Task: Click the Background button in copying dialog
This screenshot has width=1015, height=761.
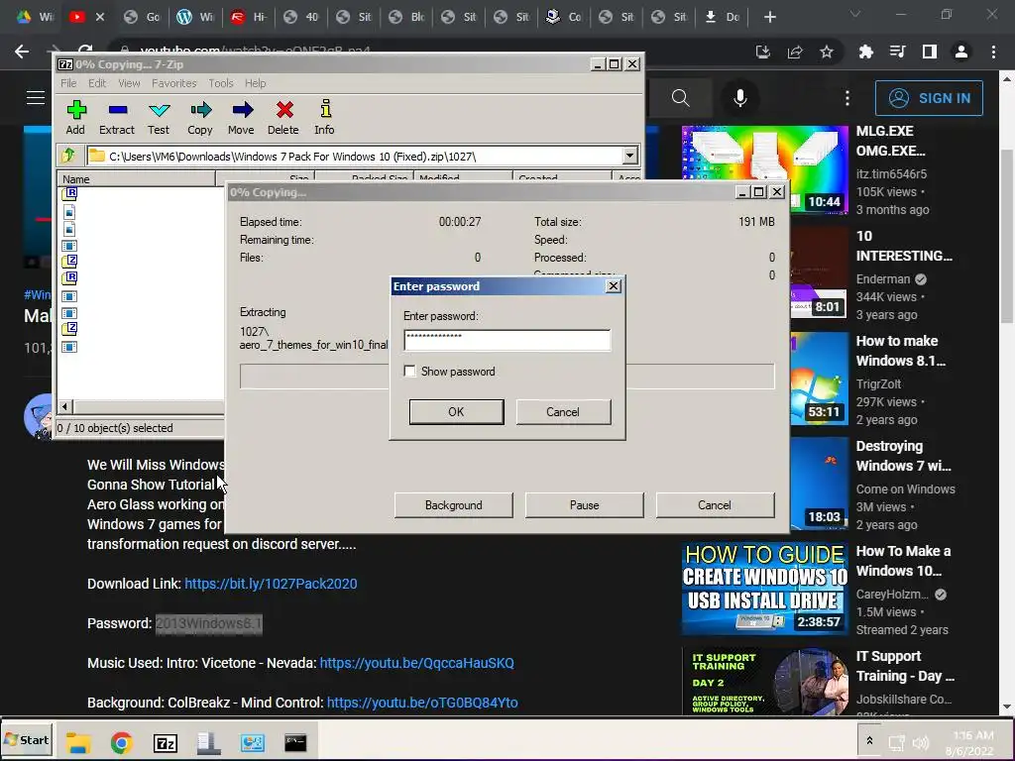Action: coord(454,504)
